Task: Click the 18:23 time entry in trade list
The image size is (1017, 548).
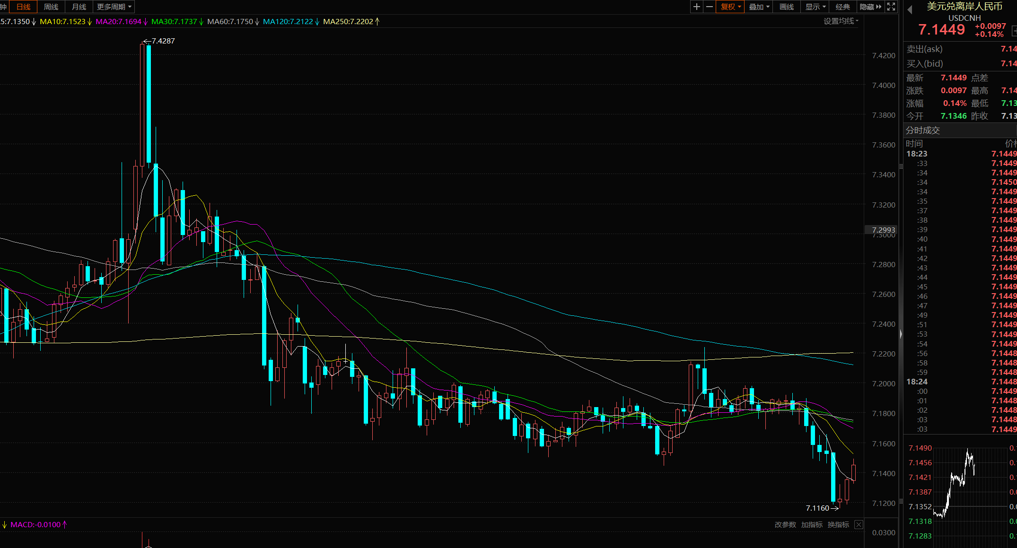Action: 917,154
